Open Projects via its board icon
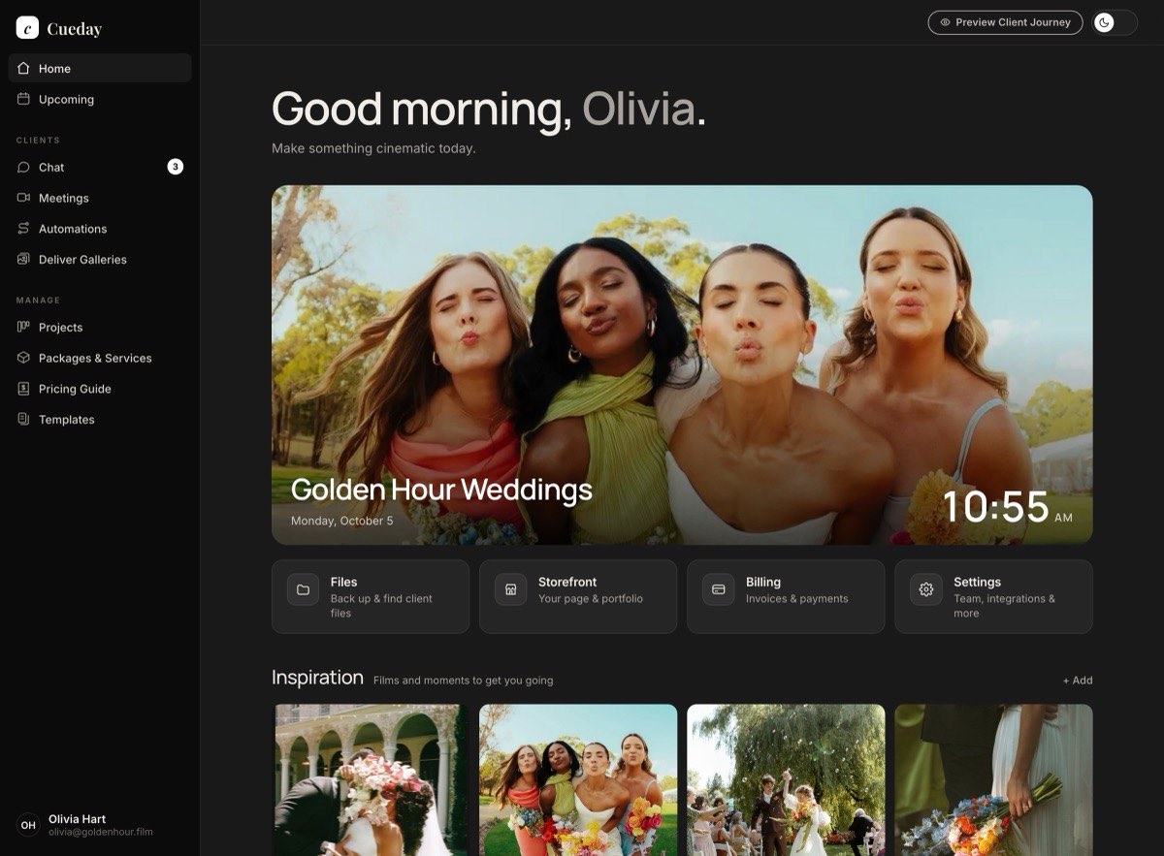Screen dimensions: 1164x856 pyautogui.click(x=24, y=328)
